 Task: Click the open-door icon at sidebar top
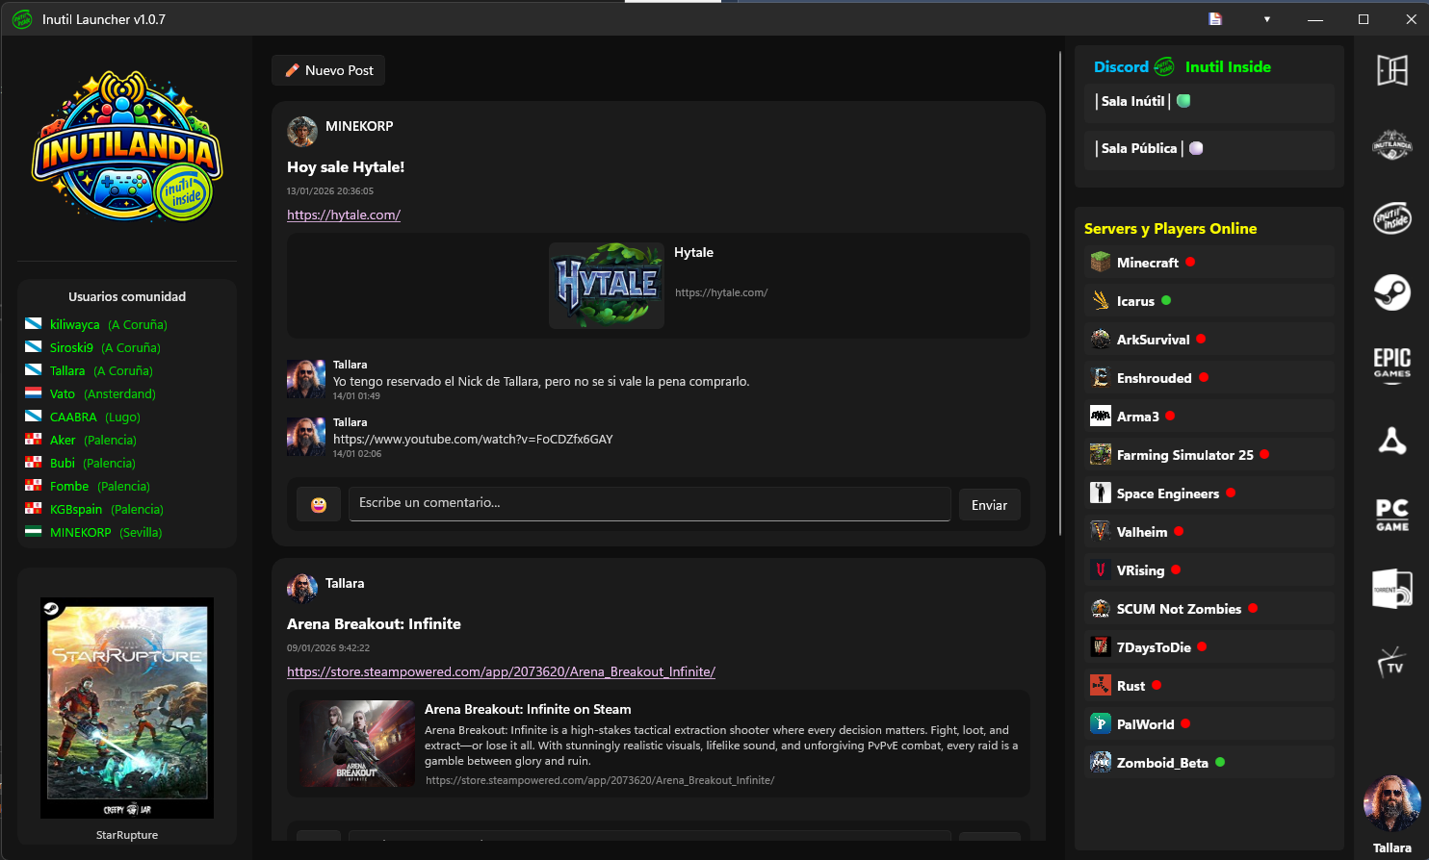(x=1391, y=70)
